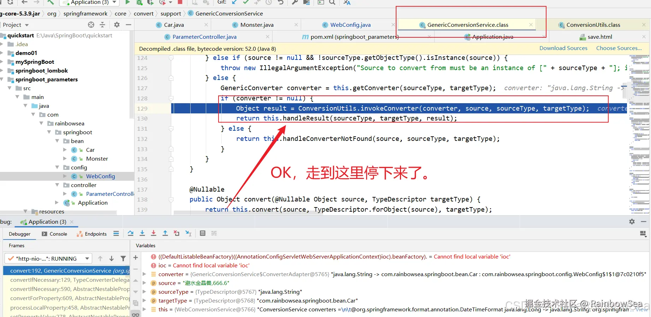Start debugging with the green bug icon
651x317 pixels.
point(139,2)
